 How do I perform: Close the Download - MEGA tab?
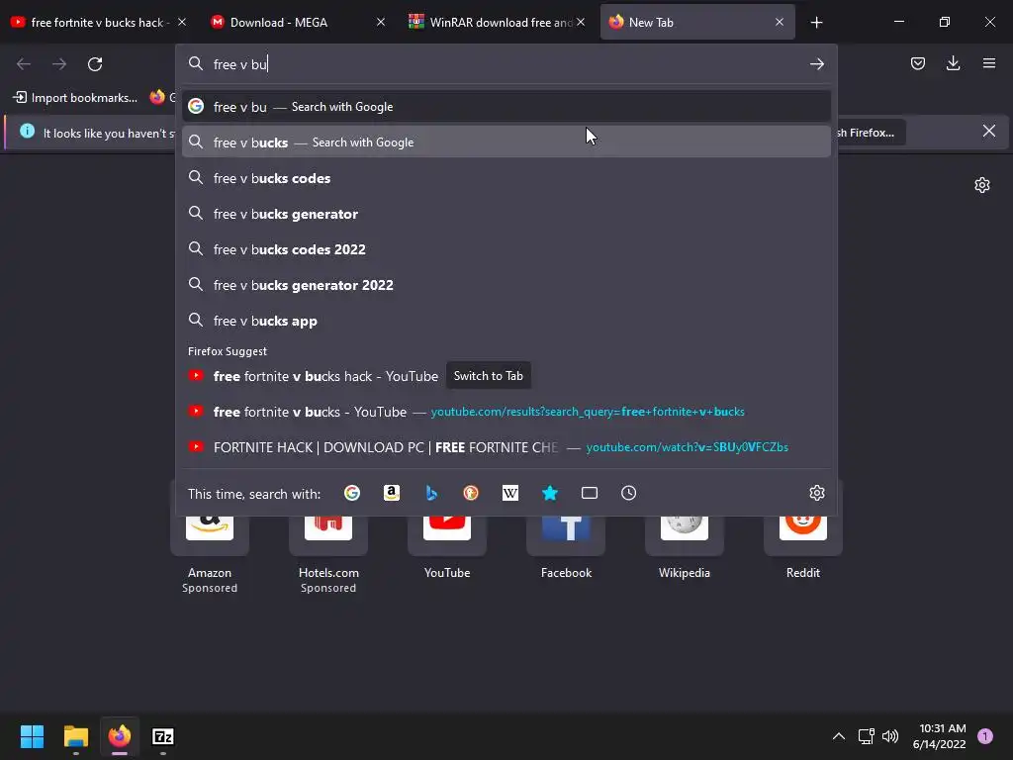click(381, 22)
